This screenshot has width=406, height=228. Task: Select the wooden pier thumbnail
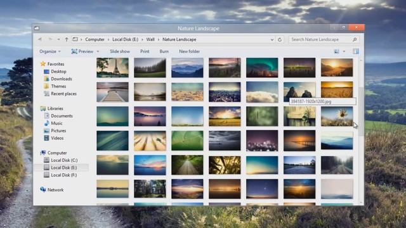click(112, 92)
